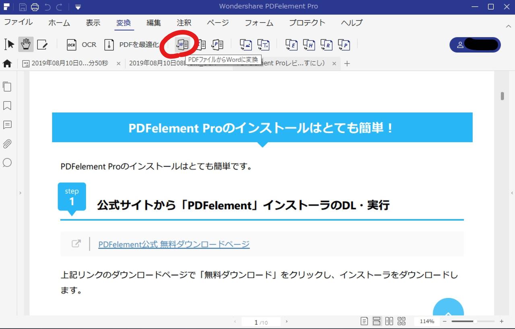
Task: Convert PDF to Excel icon
Action: 200,44
